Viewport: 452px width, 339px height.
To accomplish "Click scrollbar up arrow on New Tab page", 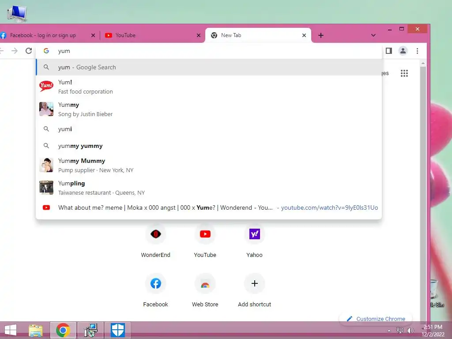I will point(423,63).
